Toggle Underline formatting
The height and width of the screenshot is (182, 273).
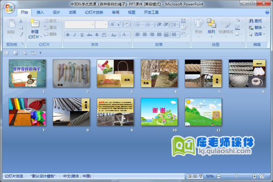(x=82, y=35)
